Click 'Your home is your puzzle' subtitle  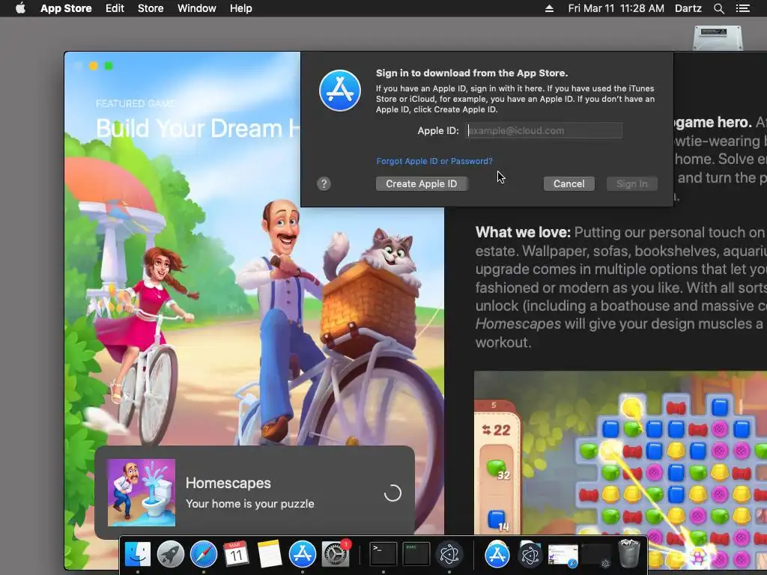(x=250, y=504)
